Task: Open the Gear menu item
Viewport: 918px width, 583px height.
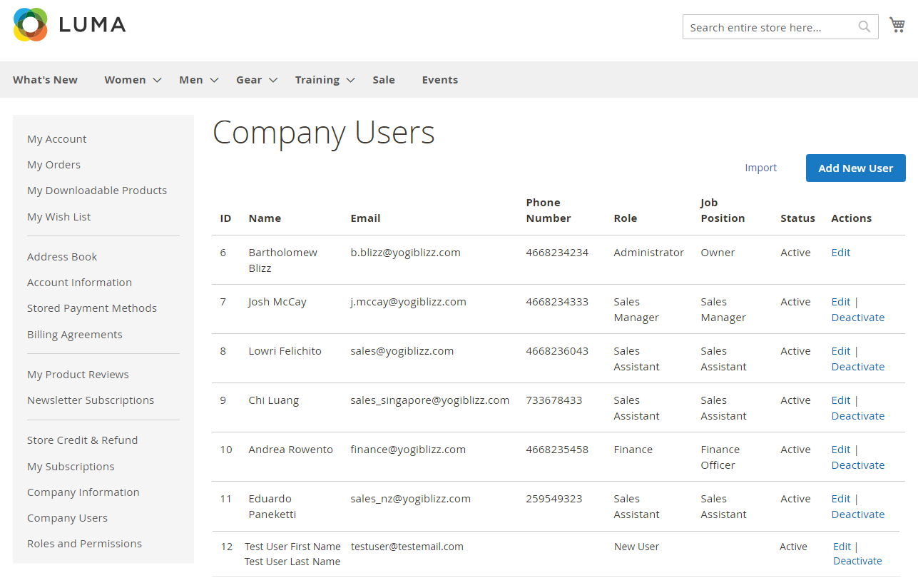Action: [249, 80]
